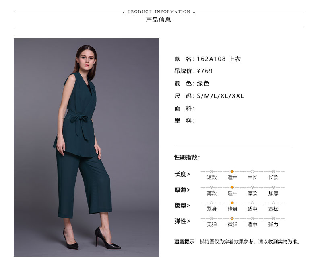Pick the 加厚 thickness dot
Viewport: 318px width, 263px height.
click(x=273, y=187)
